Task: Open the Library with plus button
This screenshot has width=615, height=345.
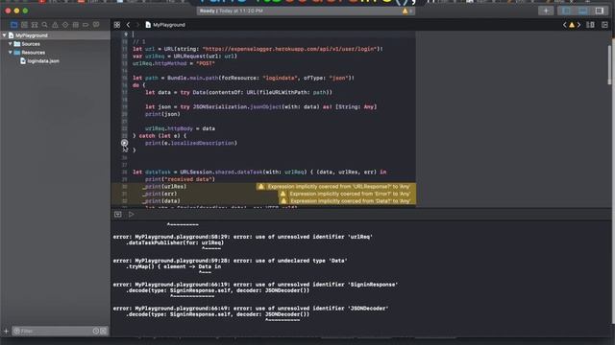Action: (546, 11)
